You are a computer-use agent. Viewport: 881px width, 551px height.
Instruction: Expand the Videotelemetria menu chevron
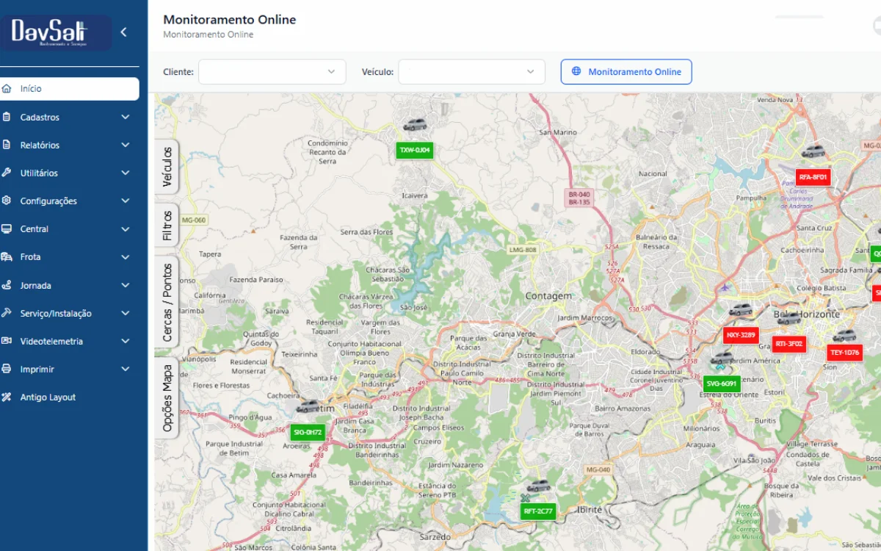(126, 341)
